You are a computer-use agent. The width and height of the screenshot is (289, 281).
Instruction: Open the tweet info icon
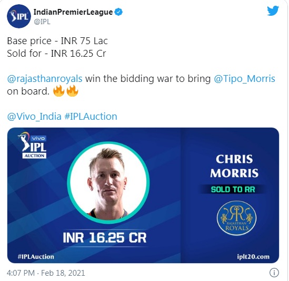pos(274,273)
